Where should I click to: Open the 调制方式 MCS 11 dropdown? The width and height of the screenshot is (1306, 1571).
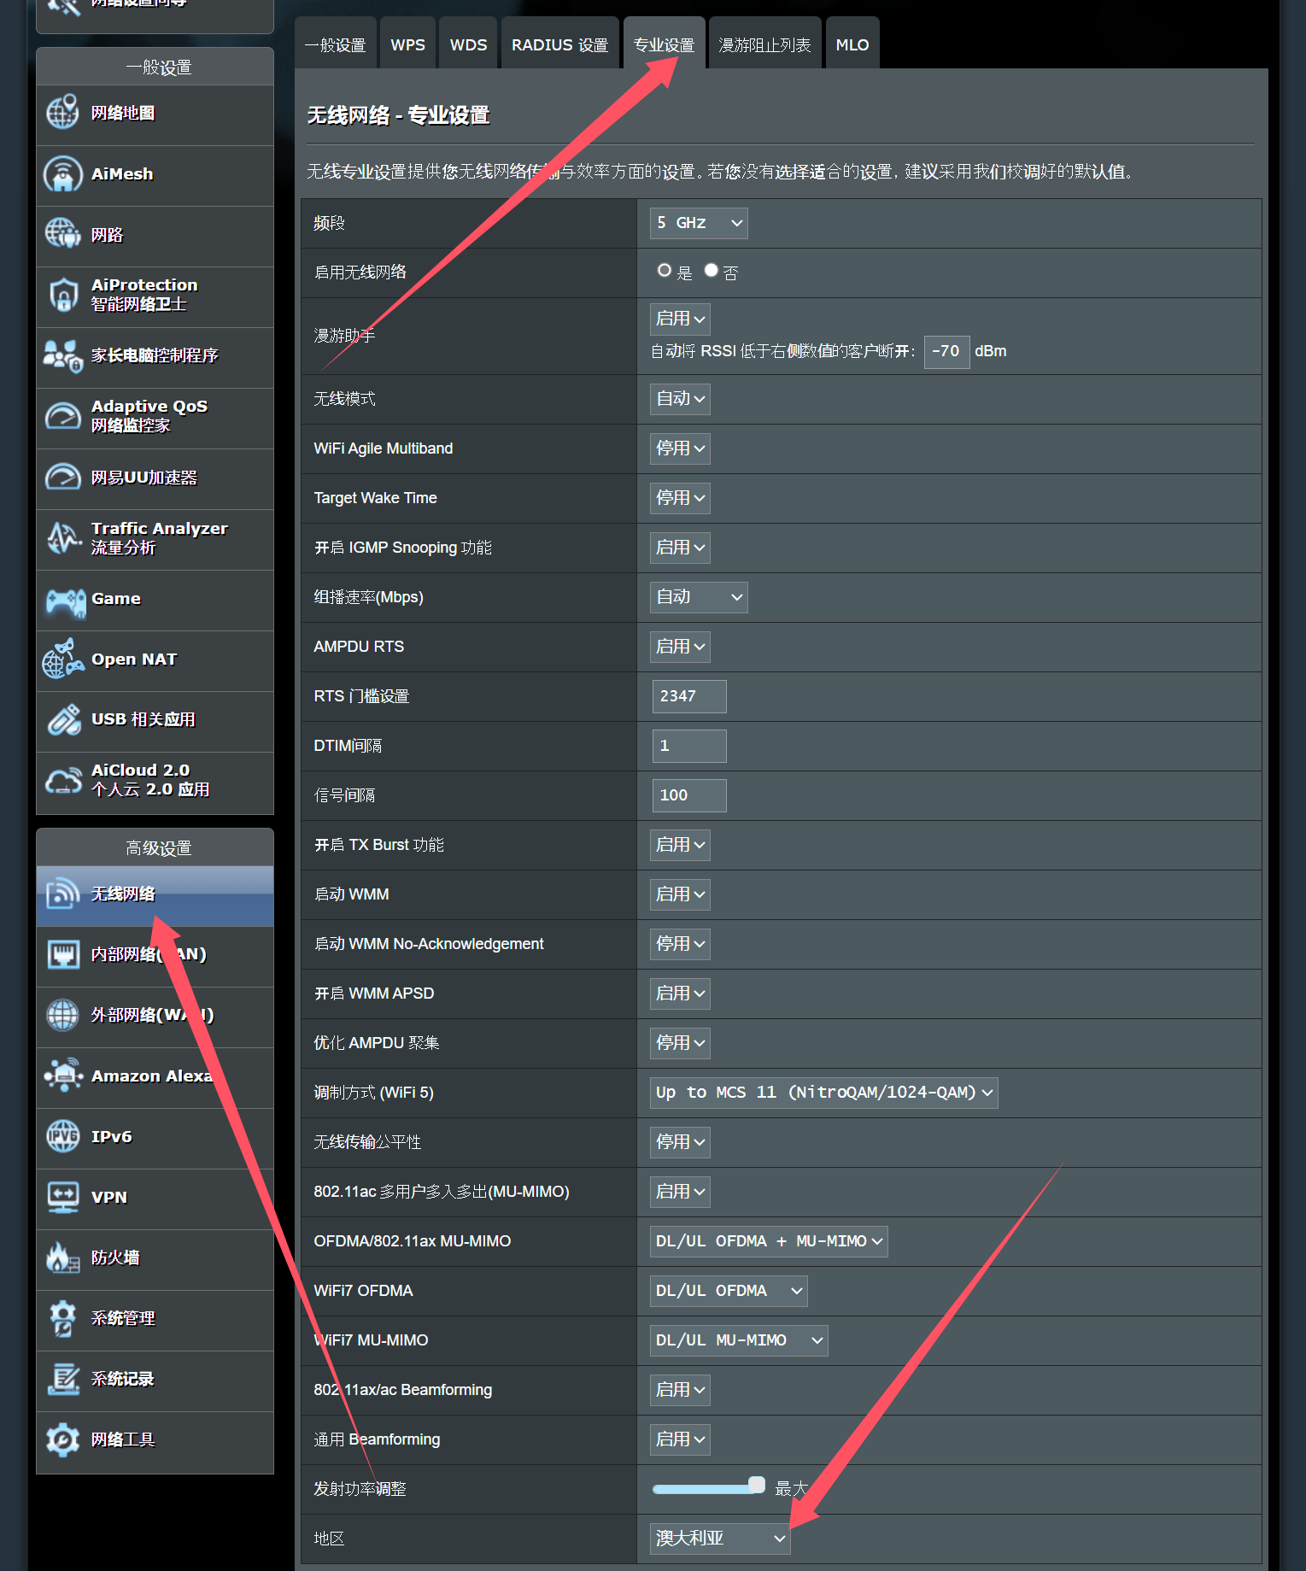point(823,1092)
